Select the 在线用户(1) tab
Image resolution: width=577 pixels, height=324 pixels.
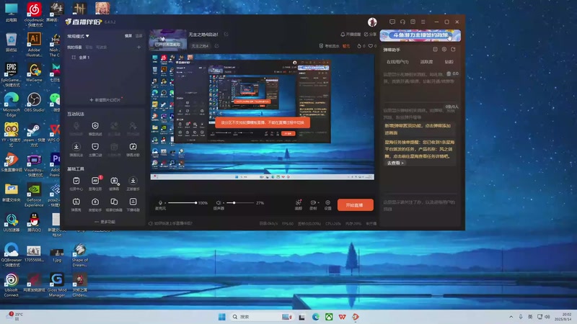click(x=397, y=62)
